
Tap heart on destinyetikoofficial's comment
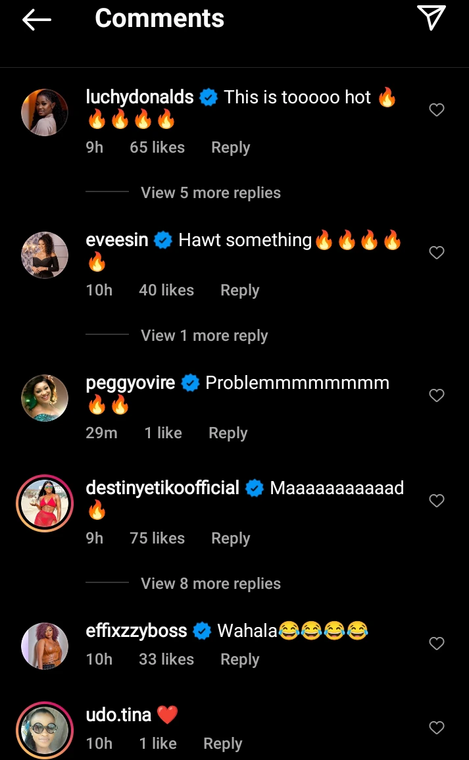click(437, 501)
